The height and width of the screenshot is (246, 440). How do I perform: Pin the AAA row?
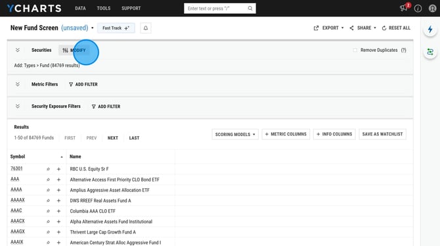coord(48,180)
